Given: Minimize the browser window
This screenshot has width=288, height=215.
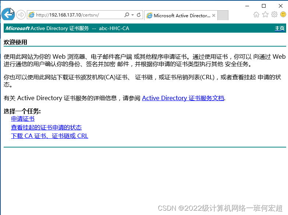Looking at the screenshot, I should pos(247,6).
